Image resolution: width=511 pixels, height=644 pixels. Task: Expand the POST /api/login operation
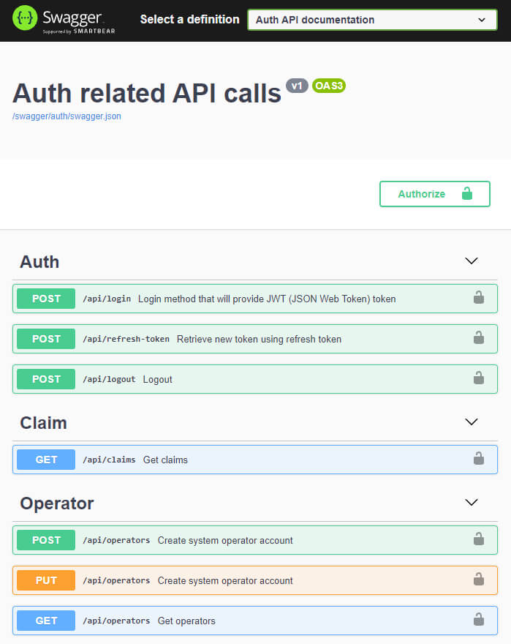[x=255, y=299]
